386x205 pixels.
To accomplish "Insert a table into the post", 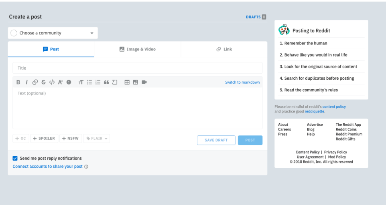I will [x=127, y=82].
